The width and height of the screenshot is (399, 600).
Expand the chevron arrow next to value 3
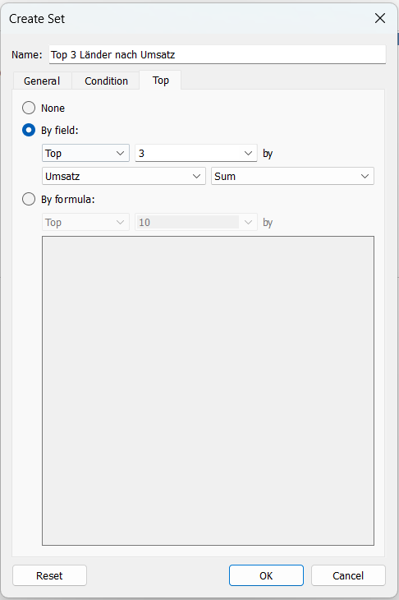248,153
